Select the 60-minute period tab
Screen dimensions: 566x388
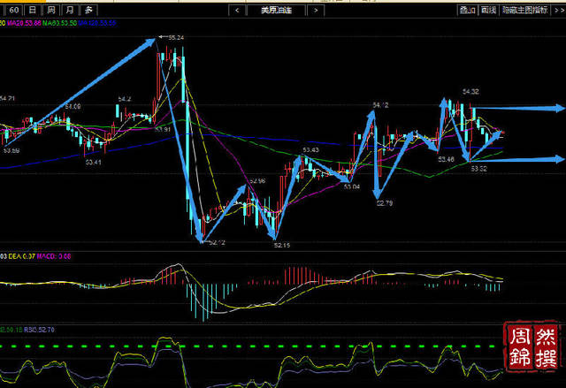[15, 10]
